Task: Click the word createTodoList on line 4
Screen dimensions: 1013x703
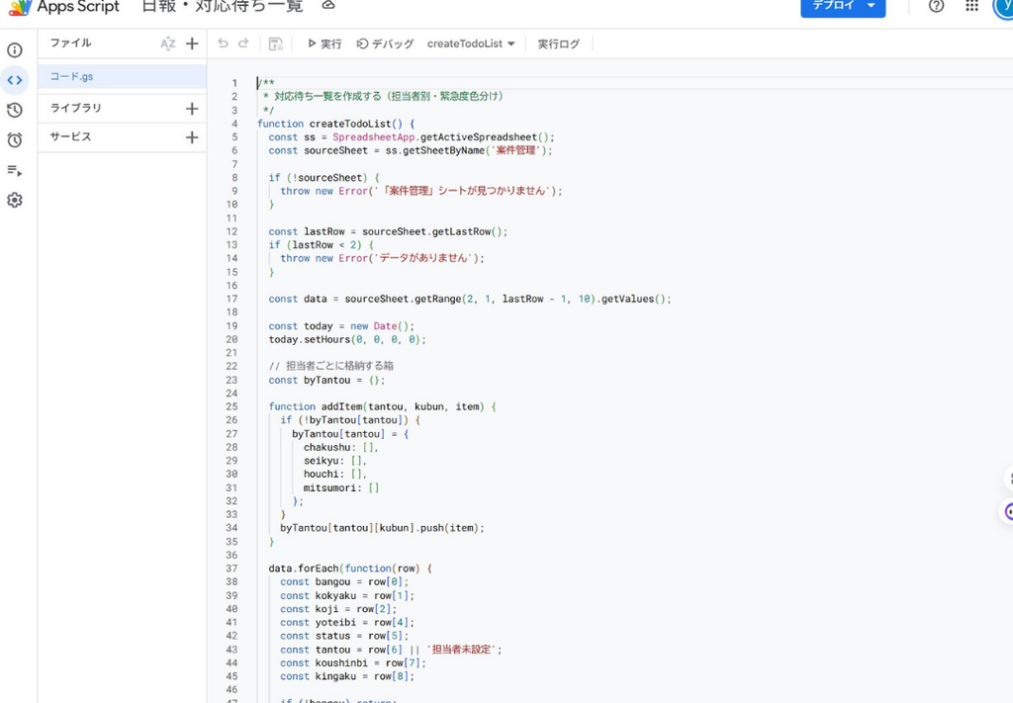Action: tap(350, 124)
